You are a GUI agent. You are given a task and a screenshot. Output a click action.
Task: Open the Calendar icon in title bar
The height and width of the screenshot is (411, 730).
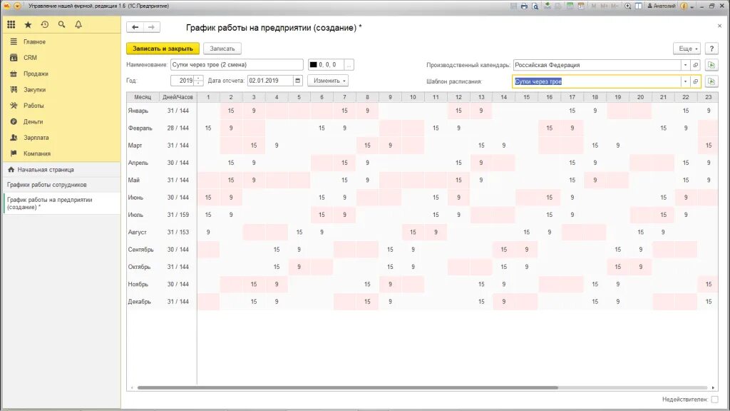click(x=581, y=6)
